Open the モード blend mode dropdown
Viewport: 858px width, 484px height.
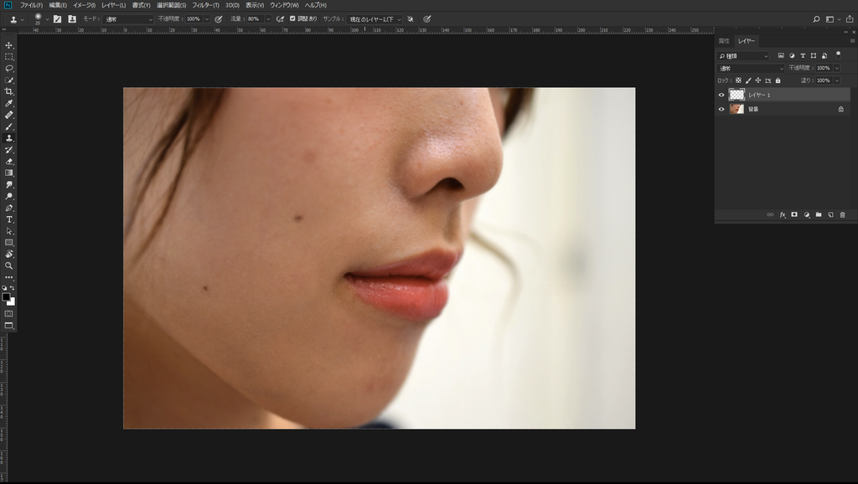pyautogui.click(x=128, y=19)
